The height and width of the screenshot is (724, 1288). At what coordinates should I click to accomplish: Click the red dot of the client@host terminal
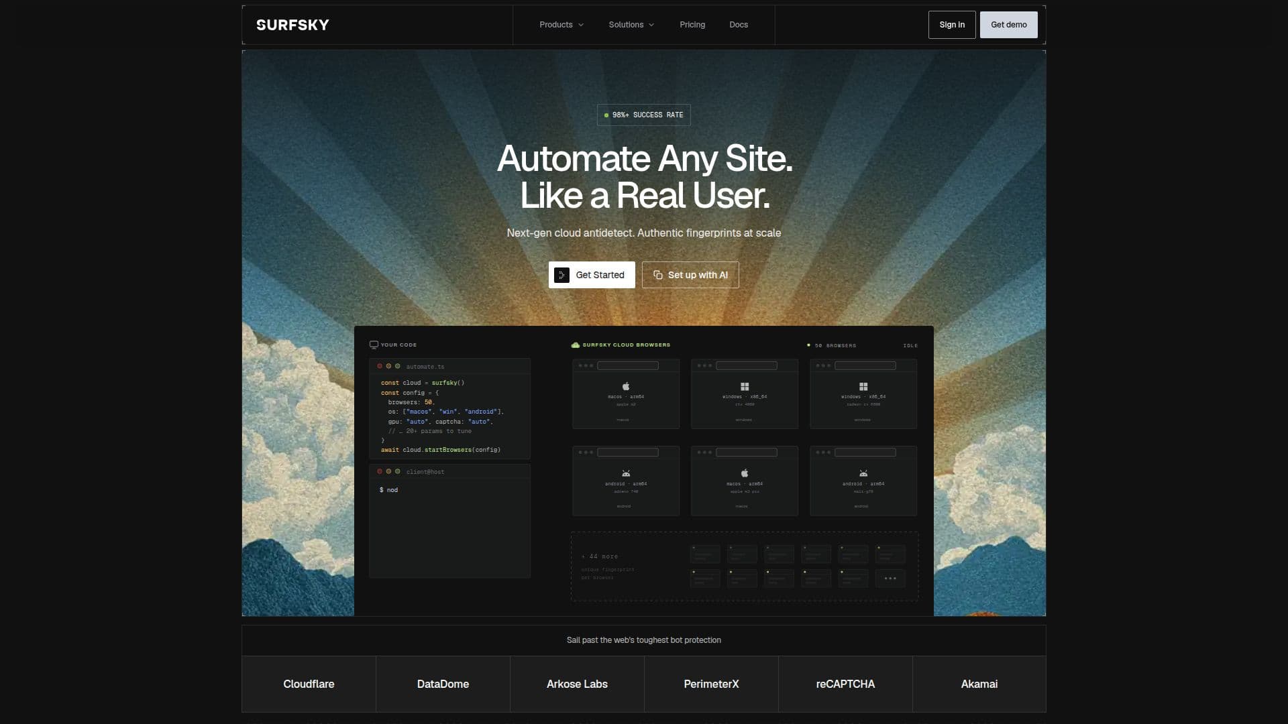(380, 471)
